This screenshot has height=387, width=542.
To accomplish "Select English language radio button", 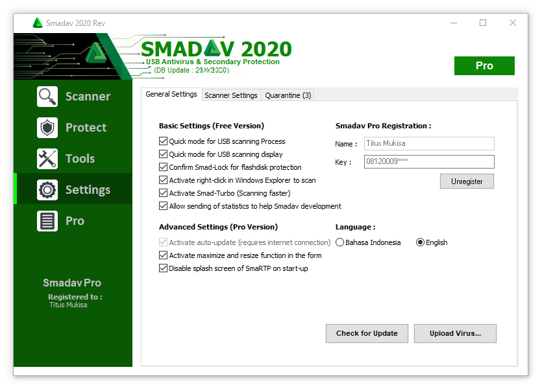I will (x=420, y=242).
